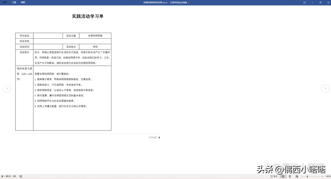Click the black end-of-document marker
331x179 pixels.
(x=159, y=138)
